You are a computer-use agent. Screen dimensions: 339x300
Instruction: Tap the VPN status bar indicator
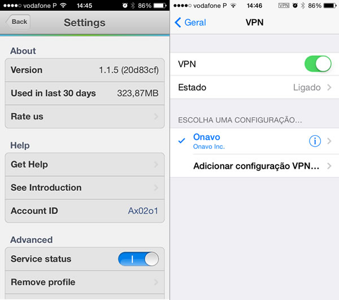point(284,6)
